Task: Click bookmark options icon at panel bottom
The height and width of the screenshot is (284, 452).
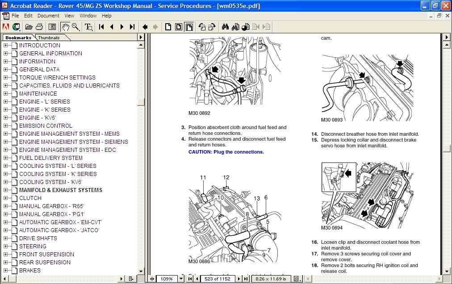Action: [131, 279]
